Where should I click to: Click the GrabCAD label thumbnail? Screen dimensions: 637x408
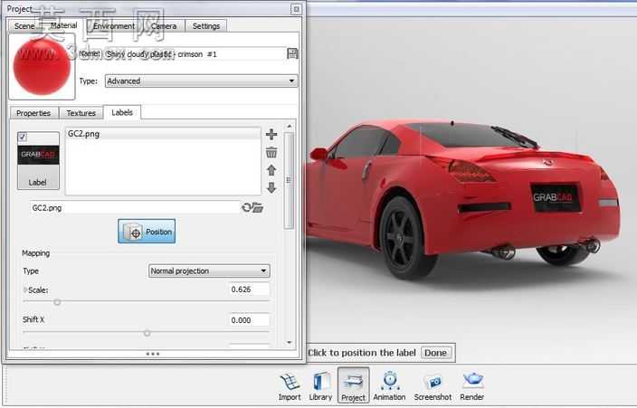(x=38, y=155)
